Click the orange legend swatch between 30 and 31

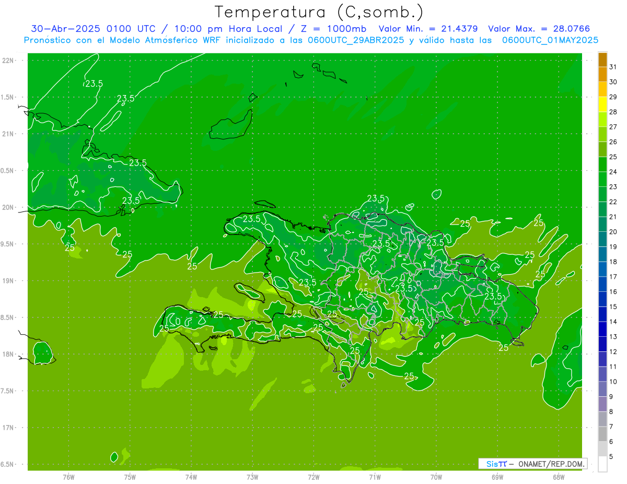pos(602,75)
